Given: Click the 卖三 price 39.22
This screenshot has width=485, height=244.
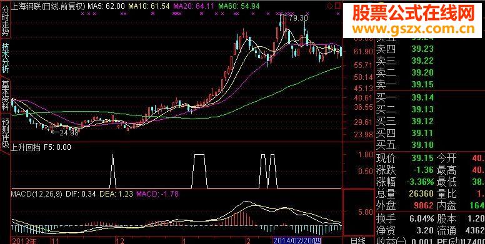Looking at the screenshot, I should click(x=422, y=61).
